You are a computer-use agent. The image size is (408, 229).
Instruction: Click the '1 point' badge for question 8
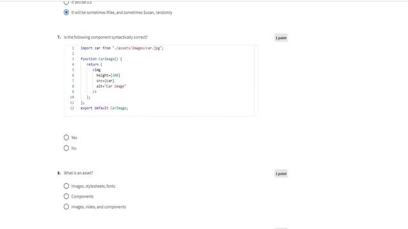click(281, 174)
